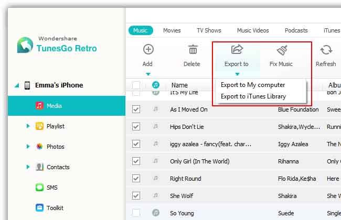Go to the Podcasts tab
Viewport: 341px width, 220px height.
tap(296, 30)
